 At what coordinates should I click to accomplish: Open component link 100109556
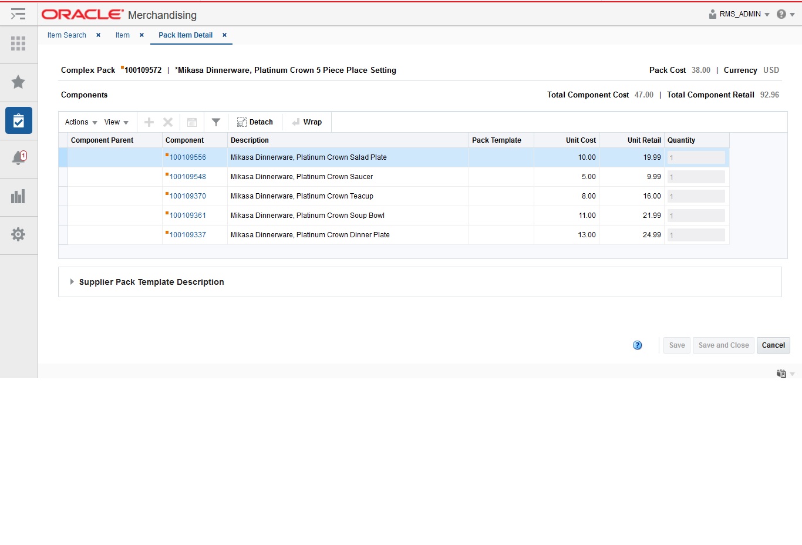coord(188,157)
